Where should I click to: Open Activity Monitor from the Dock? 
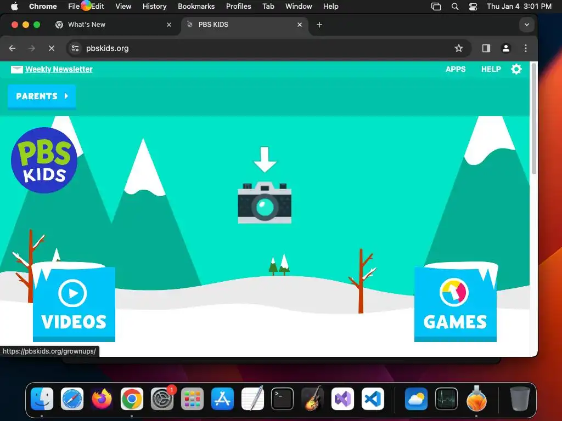(x=446, y=399)
